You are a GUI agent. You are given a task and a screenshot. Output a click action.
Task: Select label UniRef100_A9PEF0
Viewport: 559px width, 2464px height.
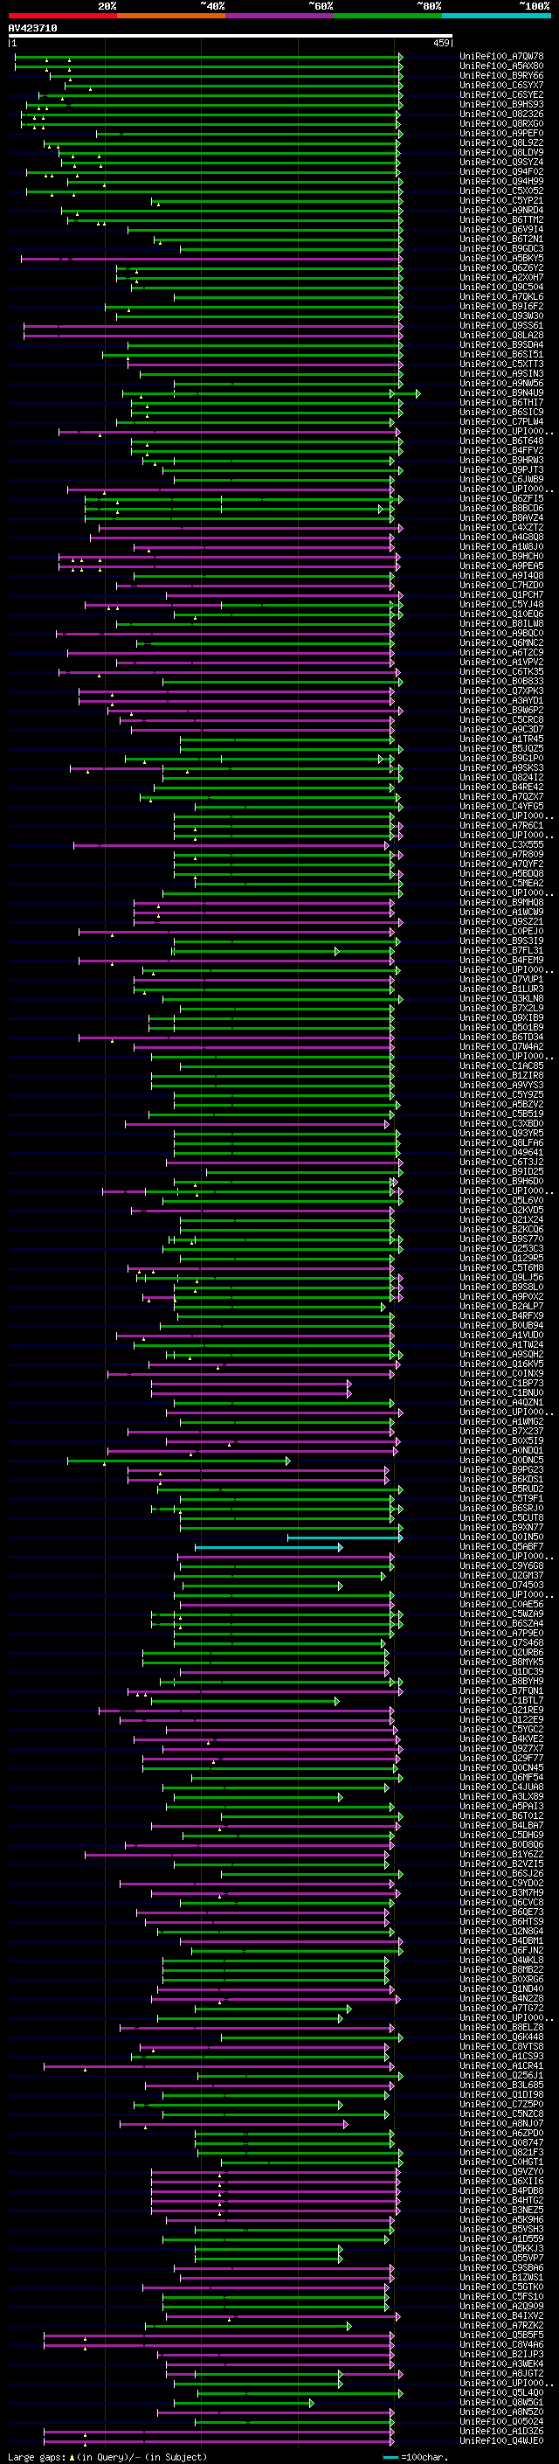tap(501, 133)
